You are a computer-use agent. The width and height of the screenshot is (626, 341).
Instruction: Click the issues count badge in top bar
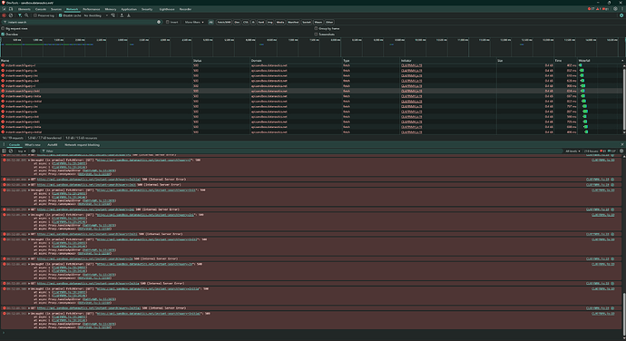(606, 9)
